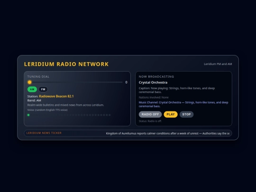Click the Realm-wide bulletins description text
Screen dimensions: 256x192
[x=65, y=105]
